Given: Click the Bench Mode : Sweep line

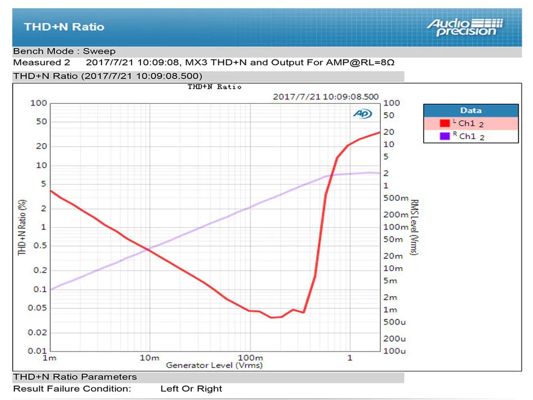Looking at the screenshot, I should 64,51.
